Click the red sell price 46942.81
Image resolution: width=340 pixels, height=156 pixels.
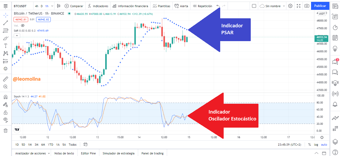point(21,19)
